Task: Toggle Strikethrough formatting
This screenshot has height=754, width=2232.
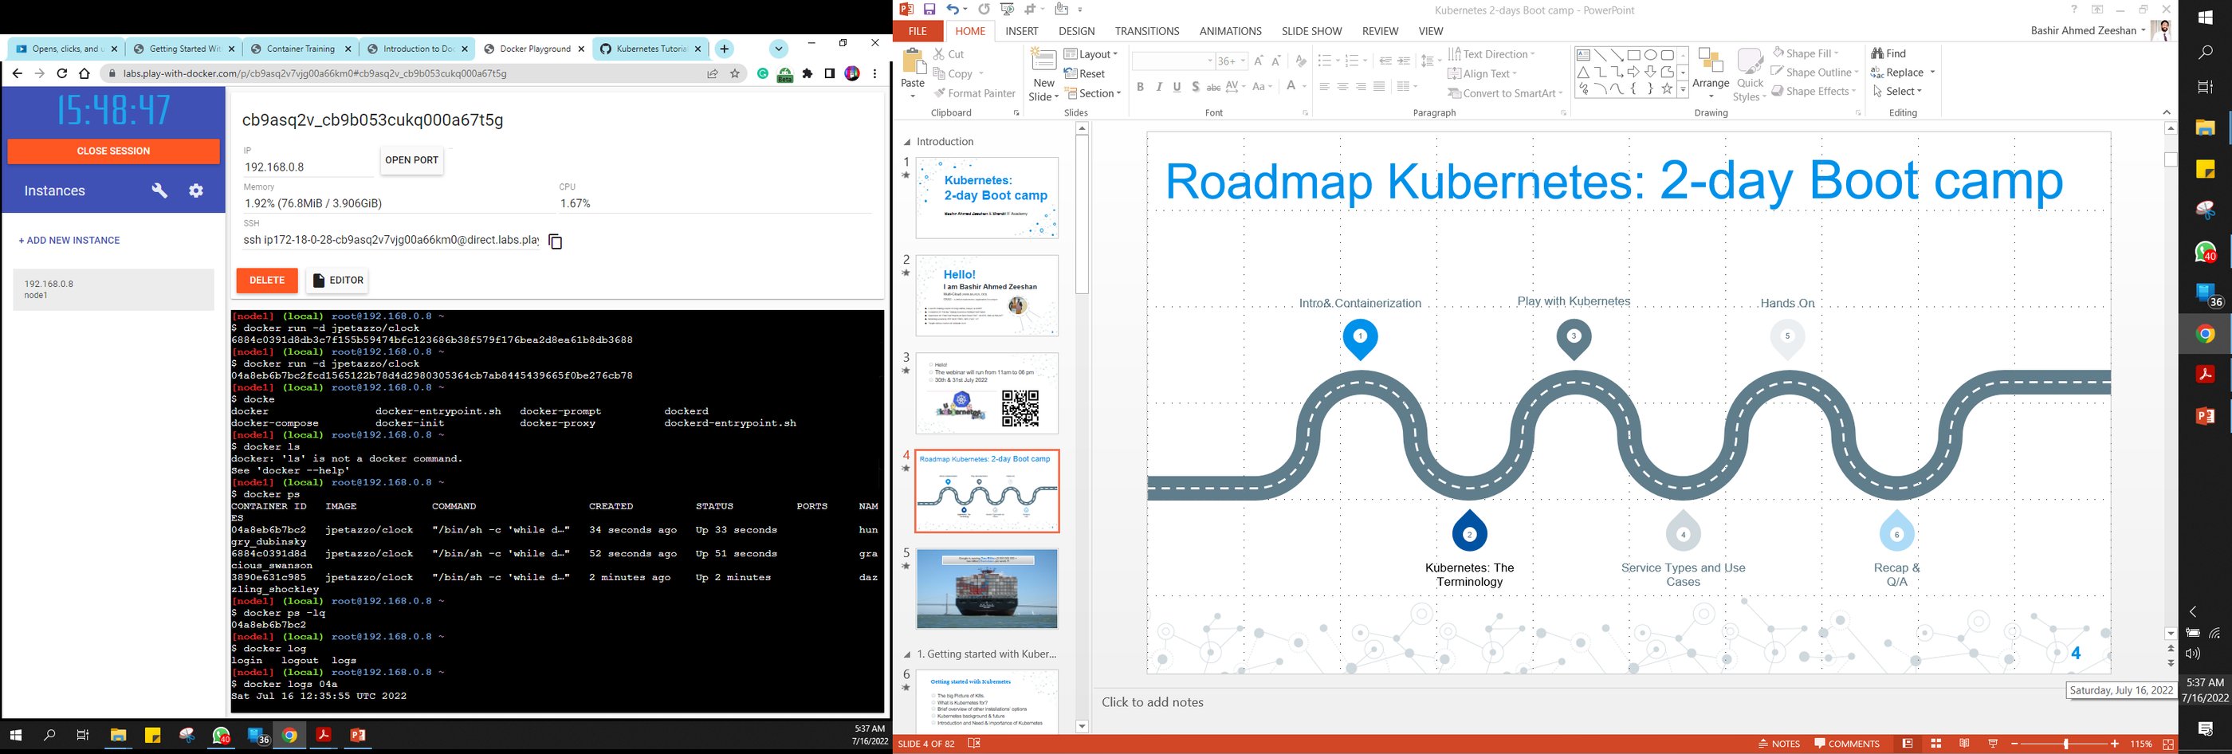Action: click(1213, 87)
